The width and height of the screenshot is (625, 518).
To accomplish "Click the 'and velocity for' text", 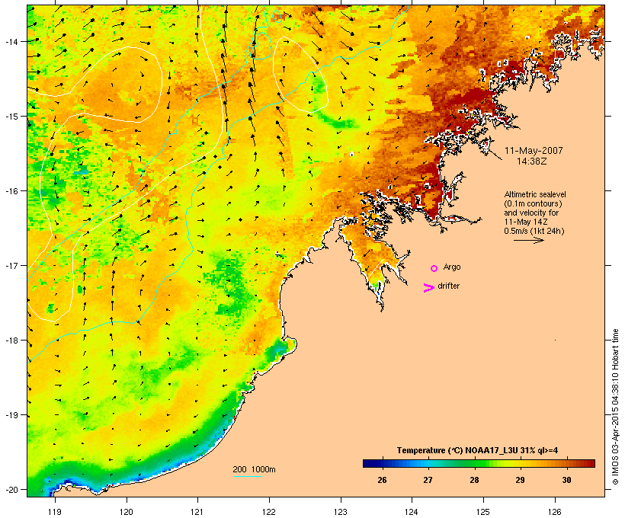I will [x=531, y=213].
